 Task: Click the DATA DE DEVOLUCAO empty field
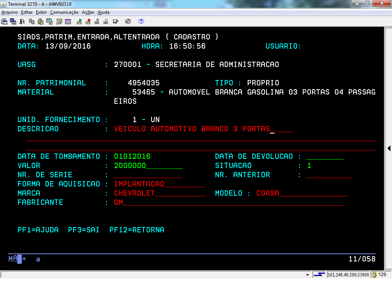click(325, 157)
